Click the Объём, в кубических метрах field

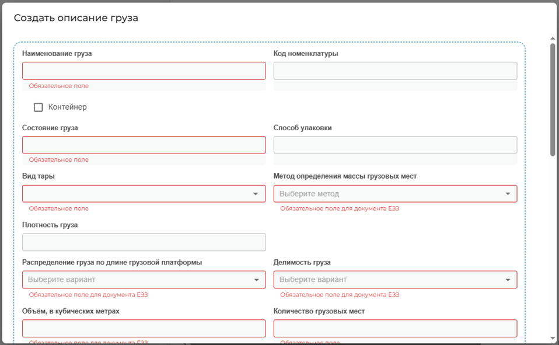coord(144,328)
